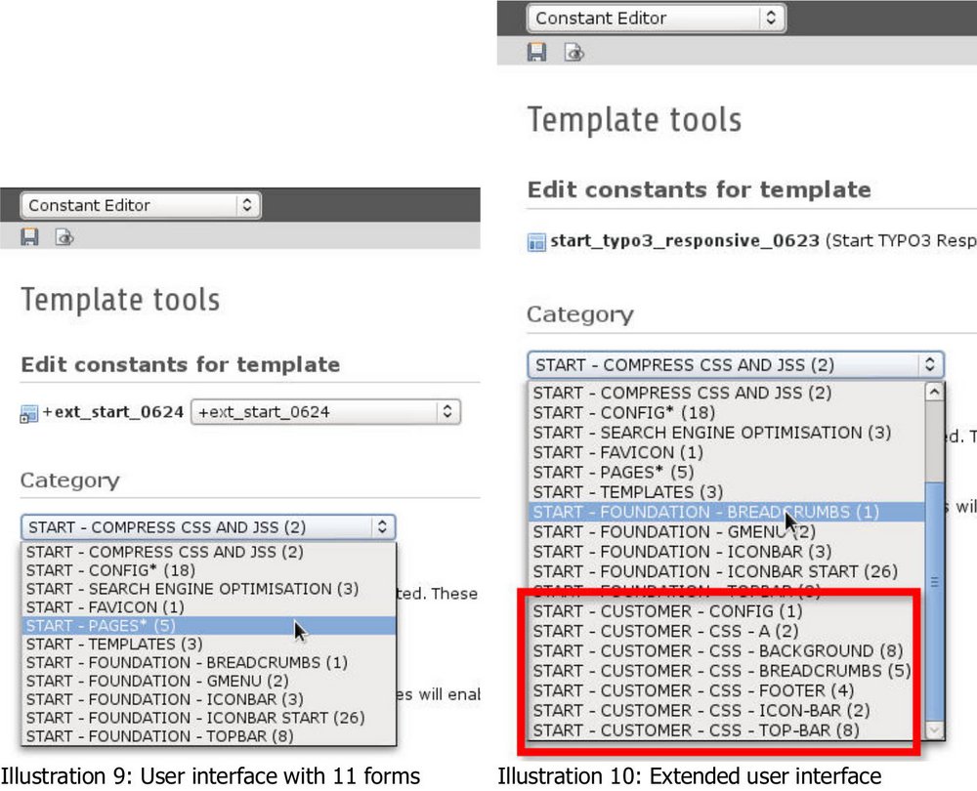This screenshot has height=791, width=977.
Task: Choose FOUNDATION - ICONBAR START (26) in right list
Action: [727, 571]
